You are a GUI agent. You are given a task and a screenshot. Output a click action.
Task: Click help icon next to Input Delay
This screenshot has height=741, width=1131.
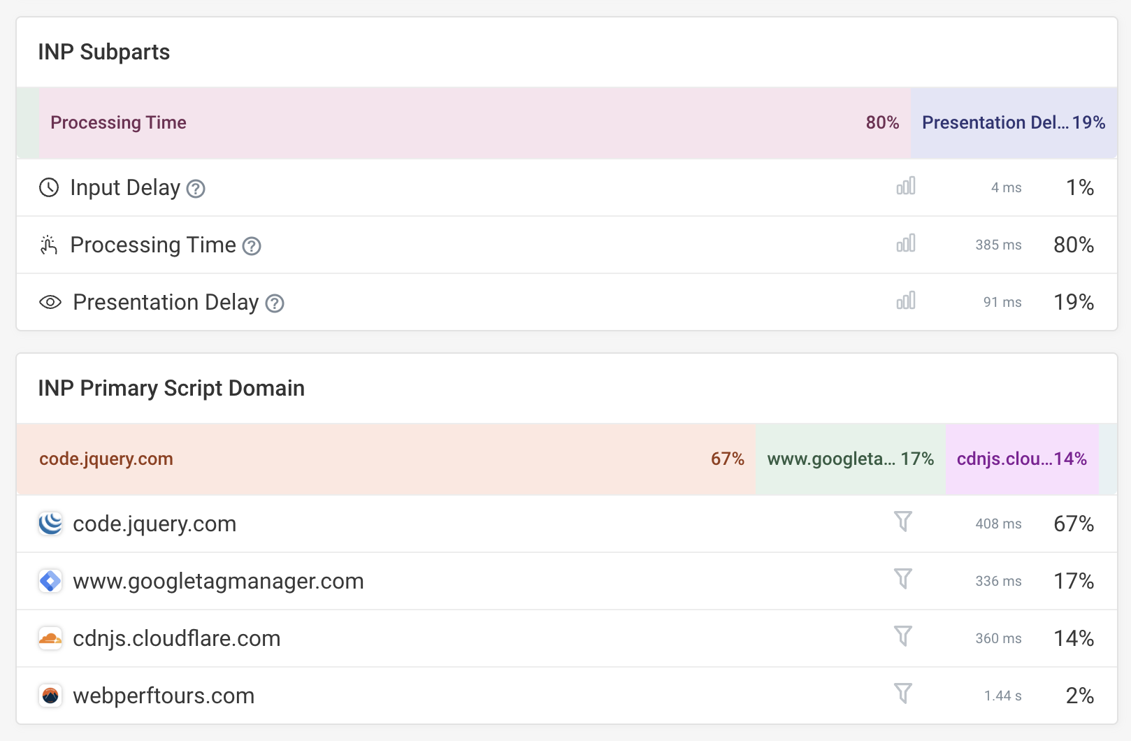click(196, 189)
